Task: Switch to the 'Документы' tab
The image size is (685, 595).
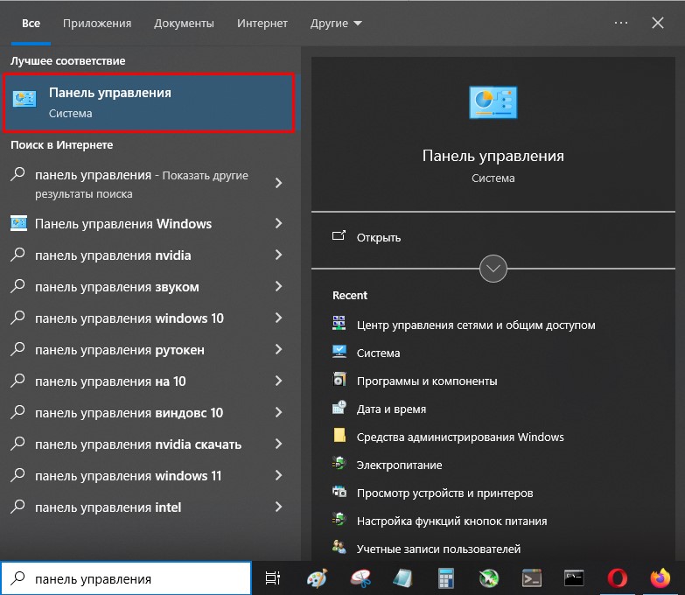Action: pos(184,24)
